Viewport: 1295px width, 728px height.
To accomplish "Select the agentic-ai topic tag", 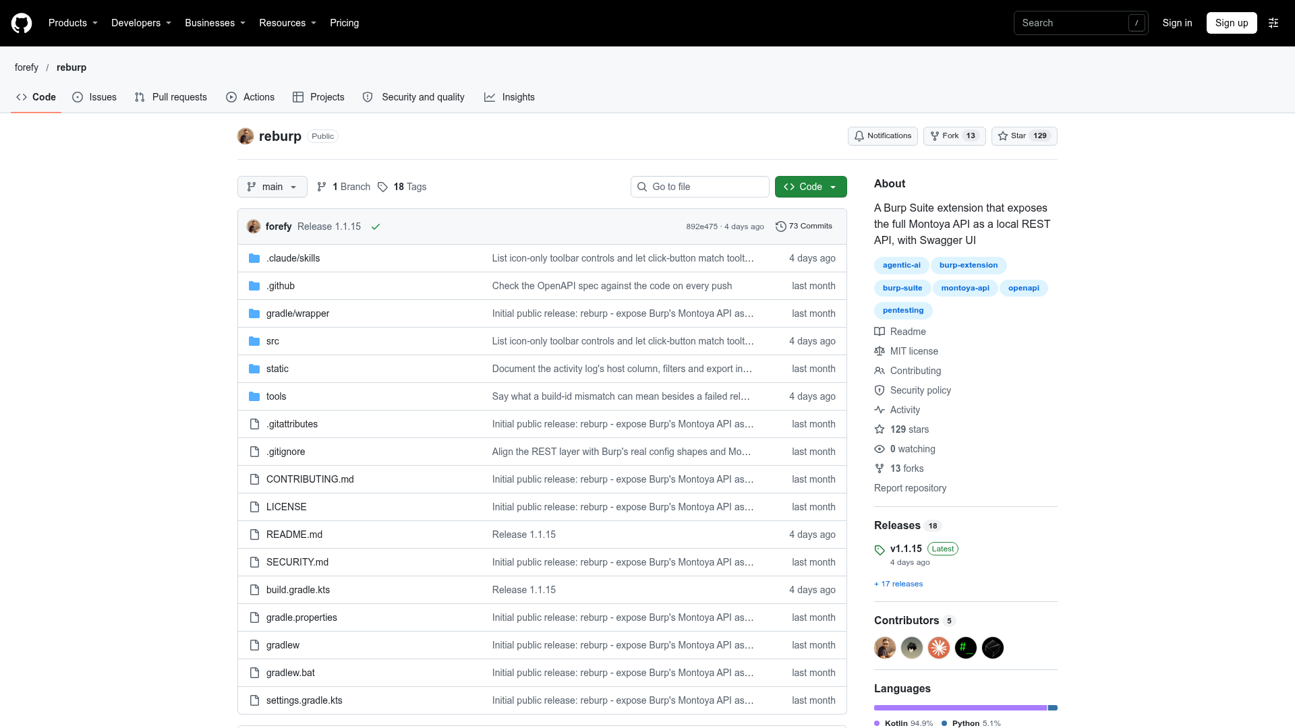I will (x=901, y=265).
